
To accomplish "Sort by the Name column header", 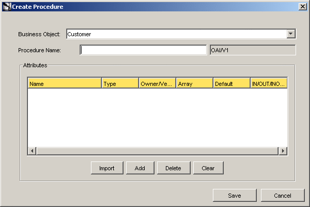I will tap(65, 83).
